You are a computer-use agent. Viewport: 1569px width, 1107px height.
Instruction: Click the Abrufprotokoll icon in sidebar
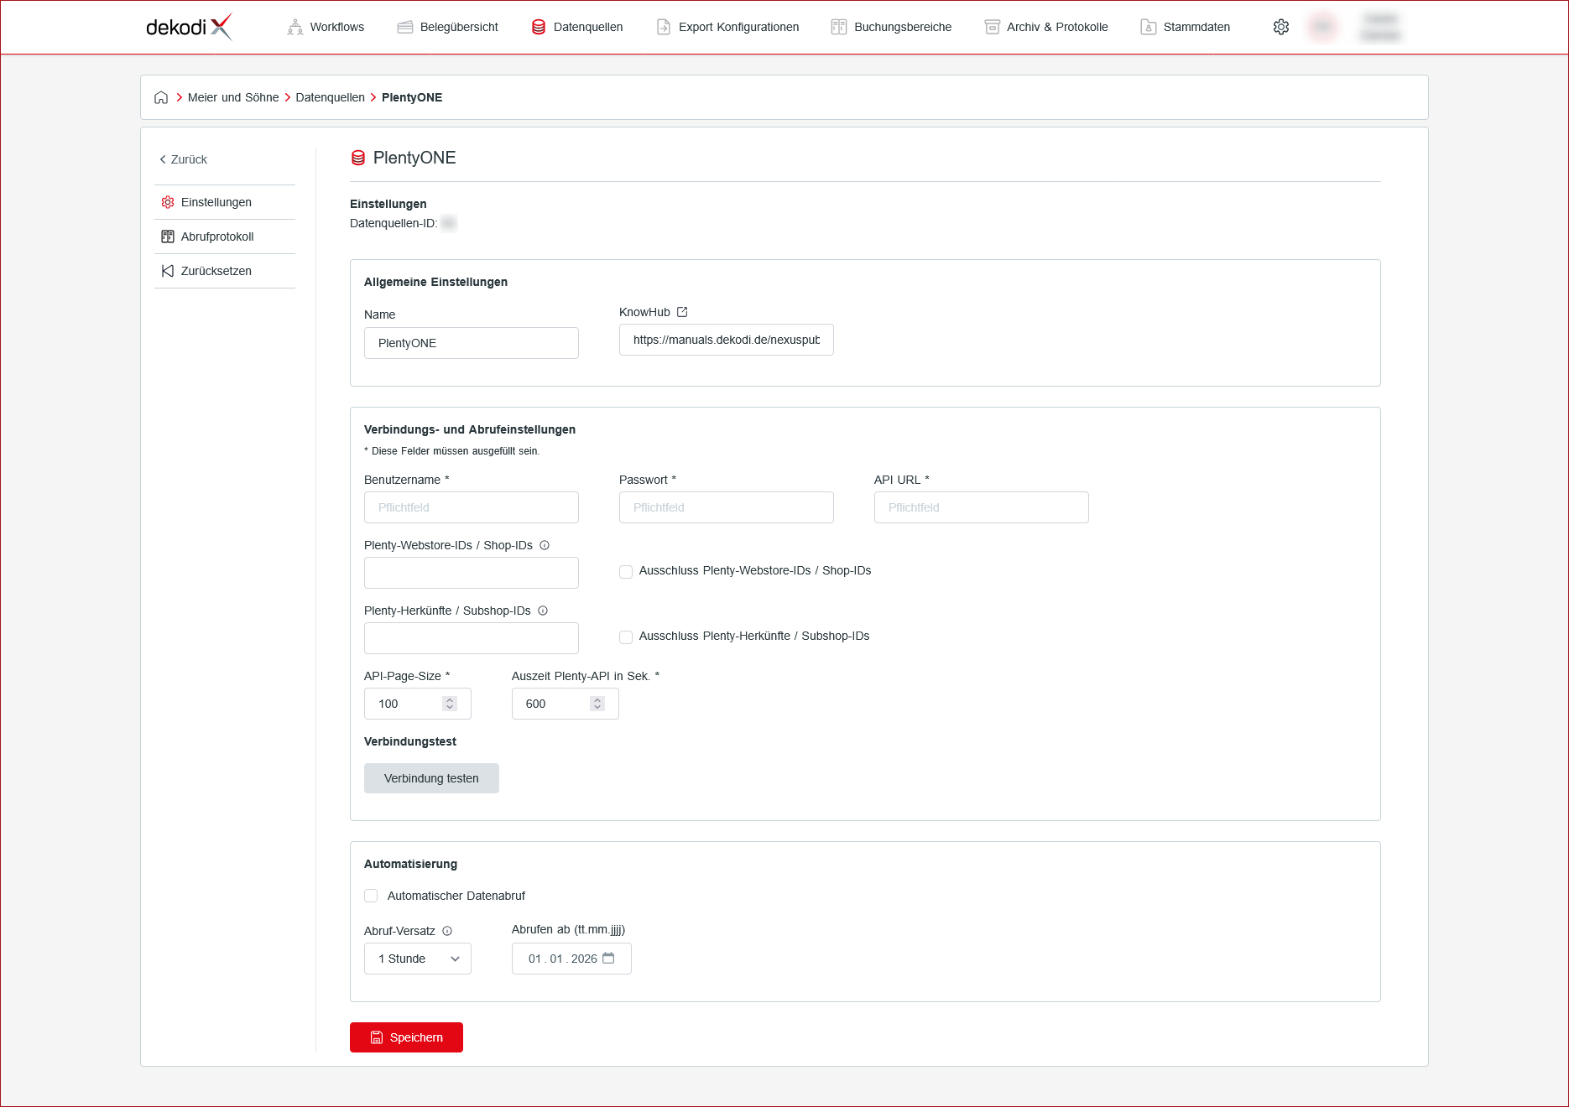coord(168,236)
